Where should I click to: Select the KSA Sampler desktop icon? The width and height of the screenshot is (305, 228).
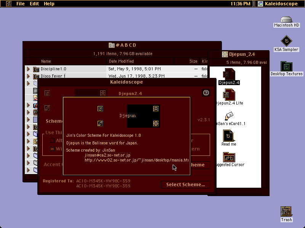(x=286, y=41)
